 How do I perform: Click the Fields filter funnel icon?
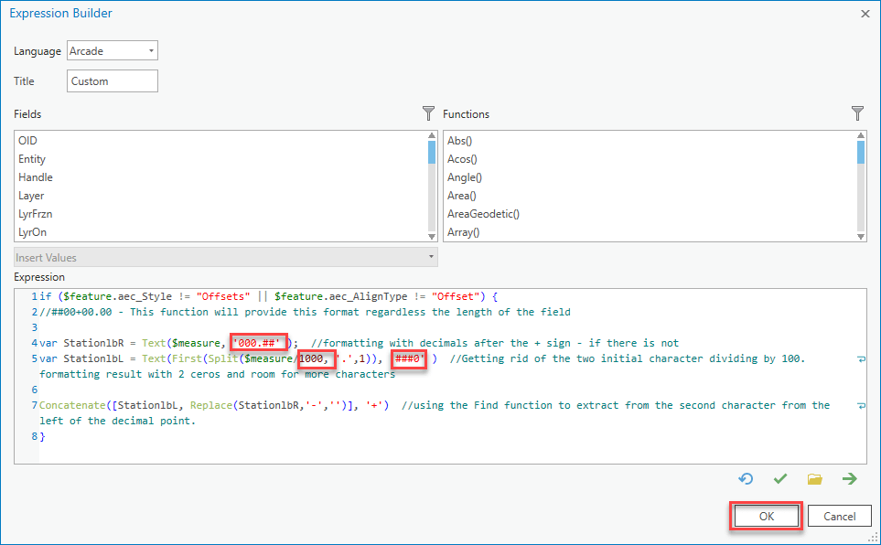click(428, 113)
